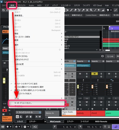Bypass Inserts on the melody channel
Viewport: 119px width, 130px height.
tap(89, 61)
